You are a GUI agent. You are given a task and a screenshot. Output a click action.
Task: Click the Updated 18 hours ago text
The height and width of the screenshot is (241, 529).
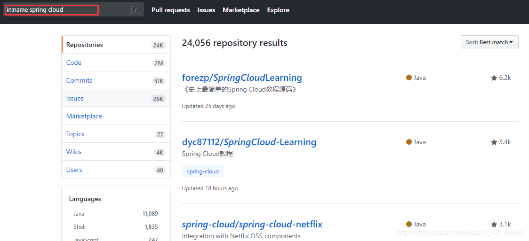[x=210, y=188]
